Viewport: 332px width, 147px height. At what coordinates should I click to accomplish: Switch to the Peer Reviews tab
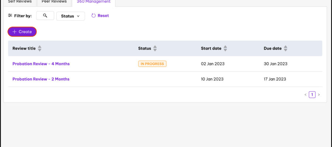point(54,2)
